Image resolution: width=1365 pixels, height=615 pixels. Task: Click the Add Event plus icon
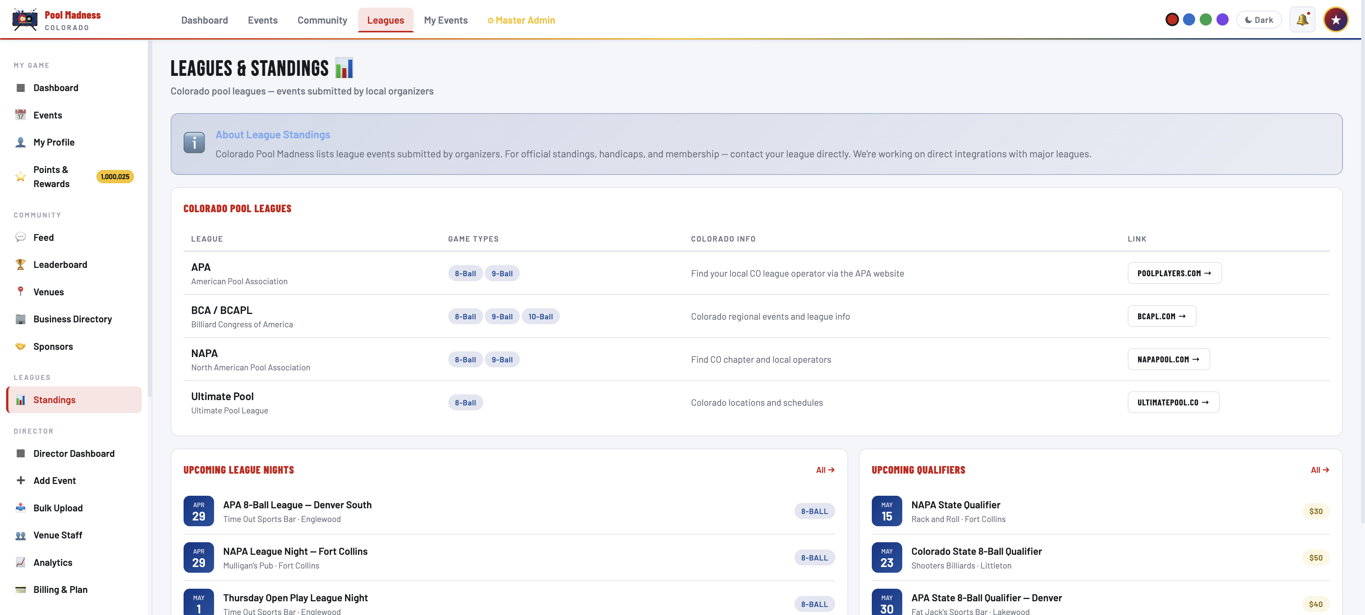pyautogui.click(x=21, y=480)
